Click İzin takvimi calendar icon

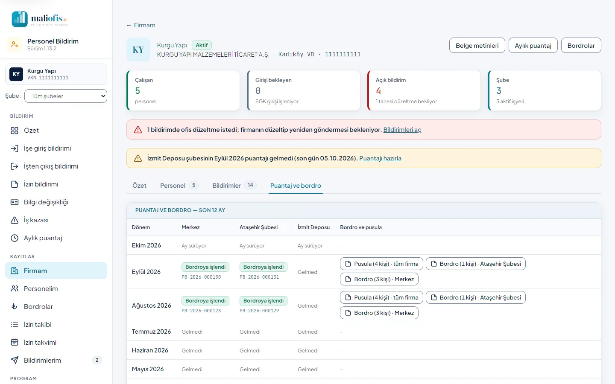coord(15,342)
